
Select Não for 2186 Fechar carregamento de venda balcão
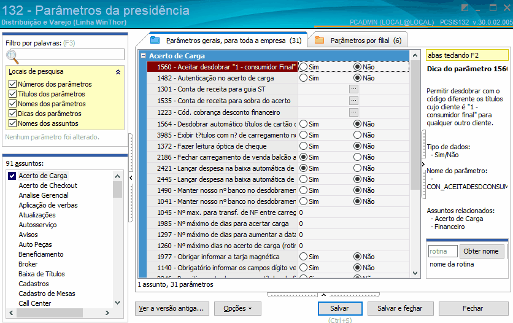click(x=357, y=157)
